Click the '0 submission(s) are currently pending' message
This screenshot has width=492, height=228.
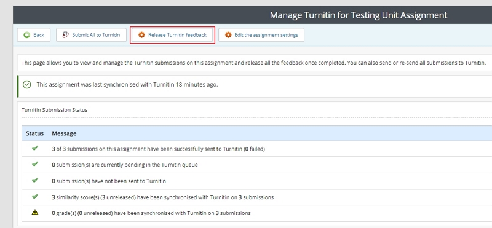coord(125,165)
